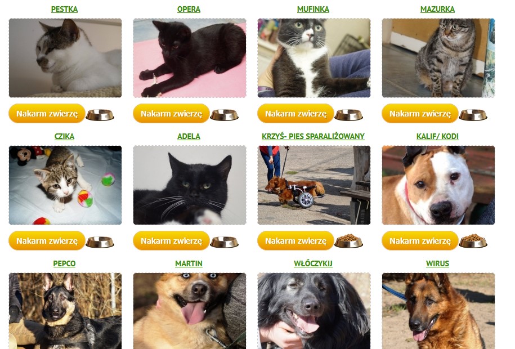The height and width of the screenshot is (349, 515).
Task: Open the OPERA name link
Action: [189, 9]
